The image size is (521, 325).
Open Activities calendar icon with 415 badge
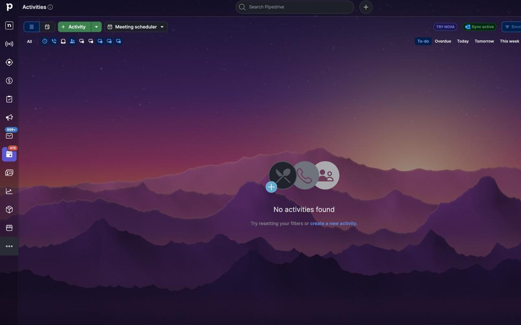pos(9,154)
